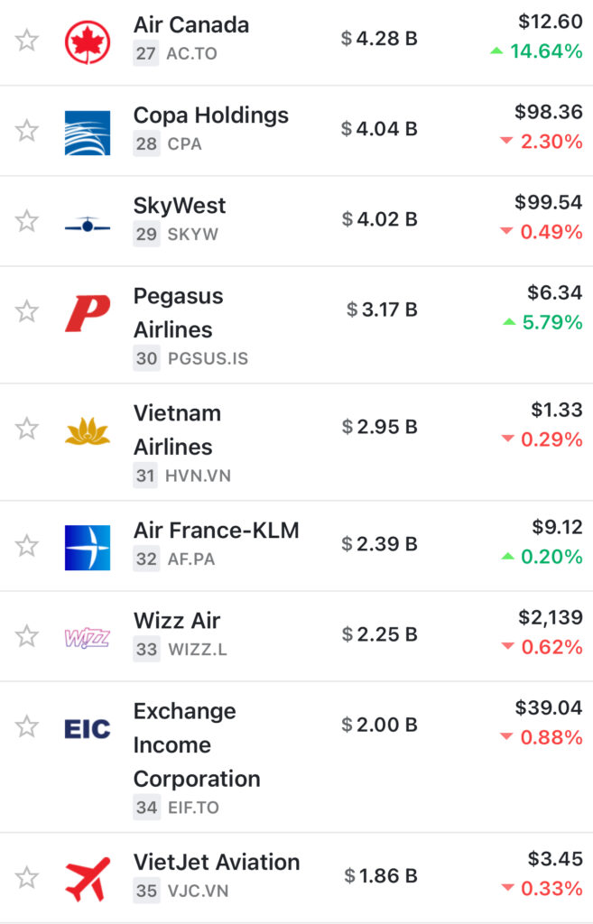The height and width of the screenshot is (924, 593).
Task: Select the SkyWest airplane logo
Action: 88,225
